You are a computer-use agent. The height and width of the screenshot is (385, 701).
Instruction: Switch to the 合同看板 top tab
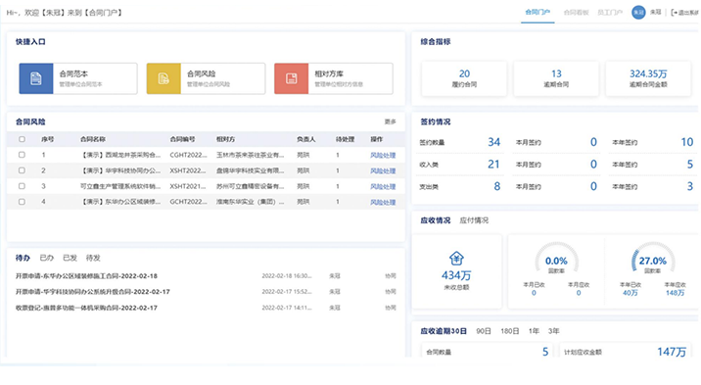[x=577, y=13]
